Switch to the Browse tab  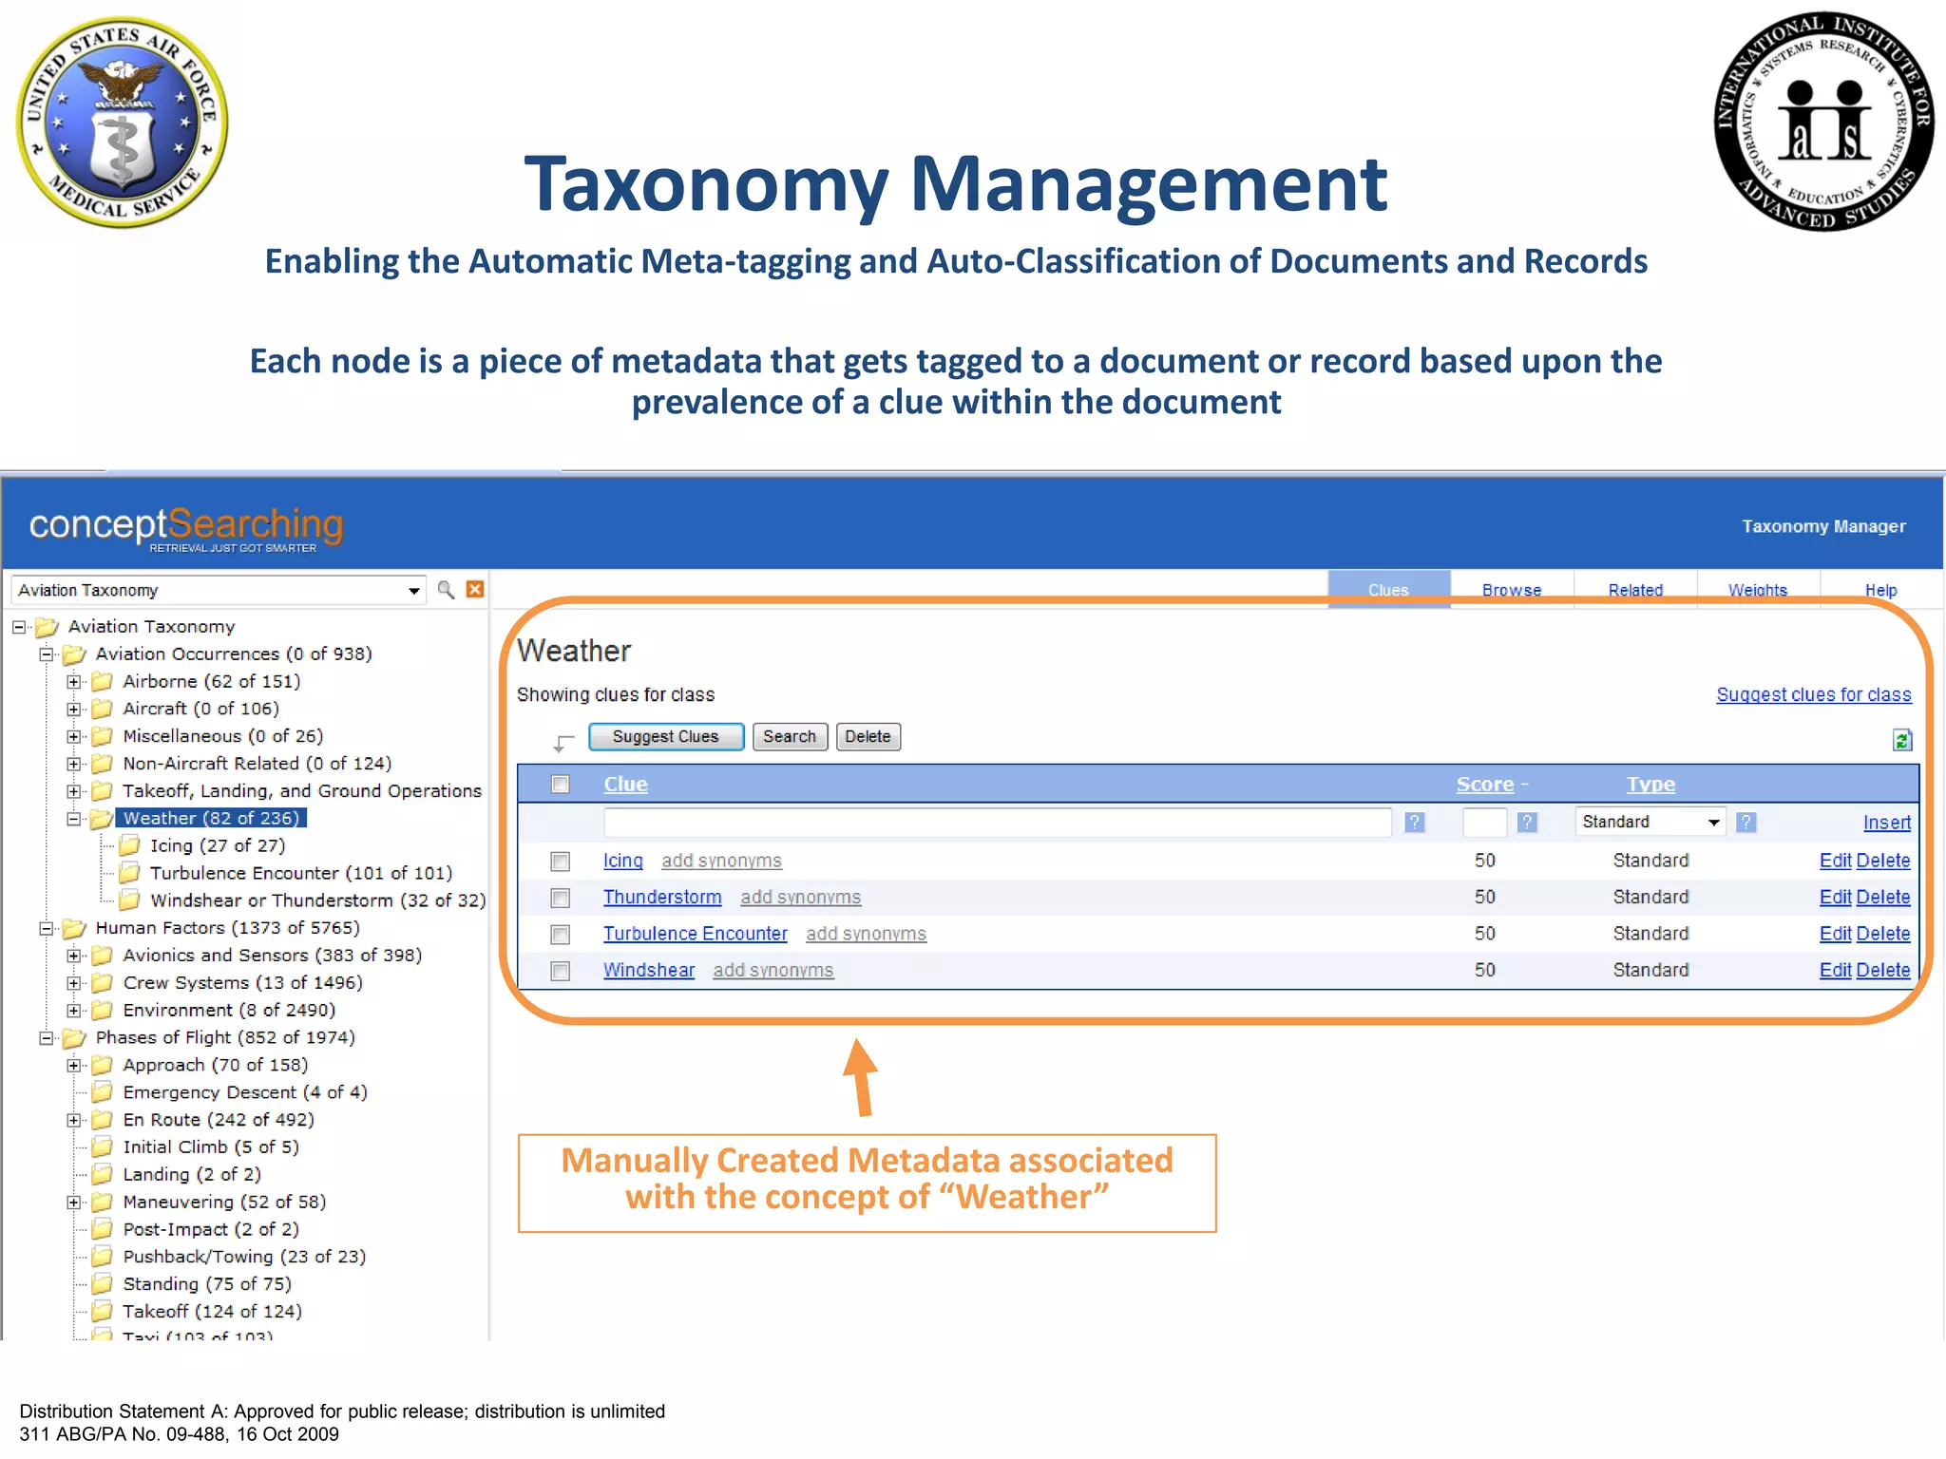pos(1512,590)
